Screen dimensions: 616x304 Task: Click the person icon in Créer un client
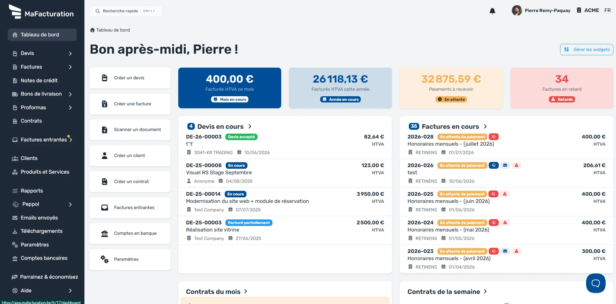pos(105,156)
